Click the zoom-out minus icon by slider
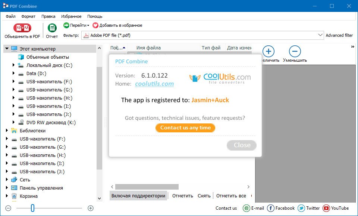 point(8,208)
